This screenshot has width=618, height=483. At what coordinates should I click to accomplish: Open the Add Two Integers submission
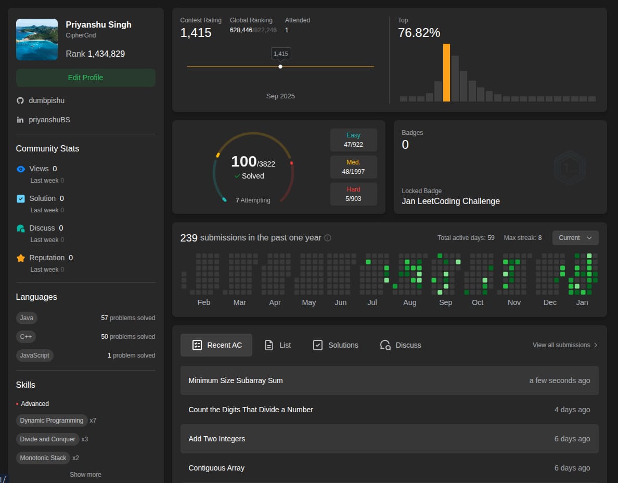coord(390,439)
